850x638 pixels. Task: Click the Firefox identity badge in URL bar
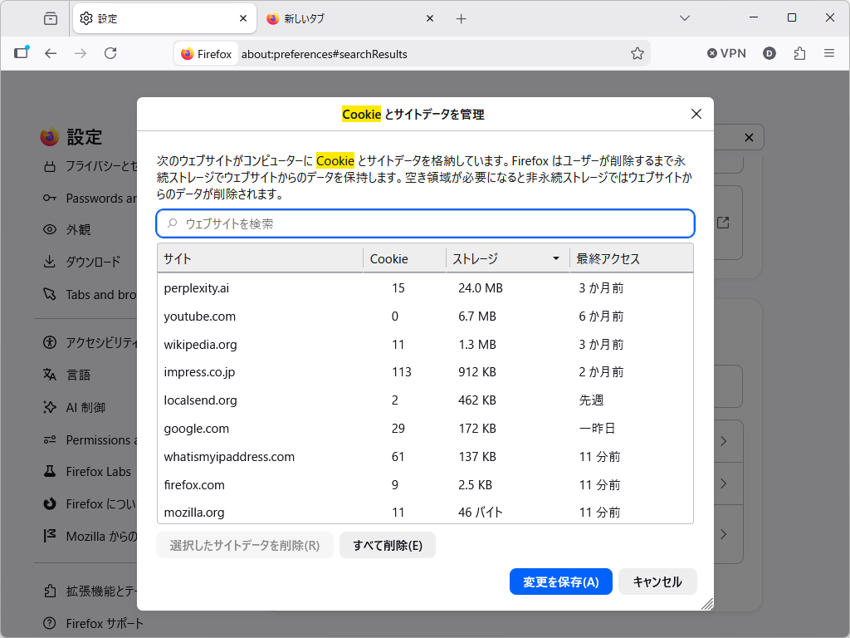[x=207, y=54]
